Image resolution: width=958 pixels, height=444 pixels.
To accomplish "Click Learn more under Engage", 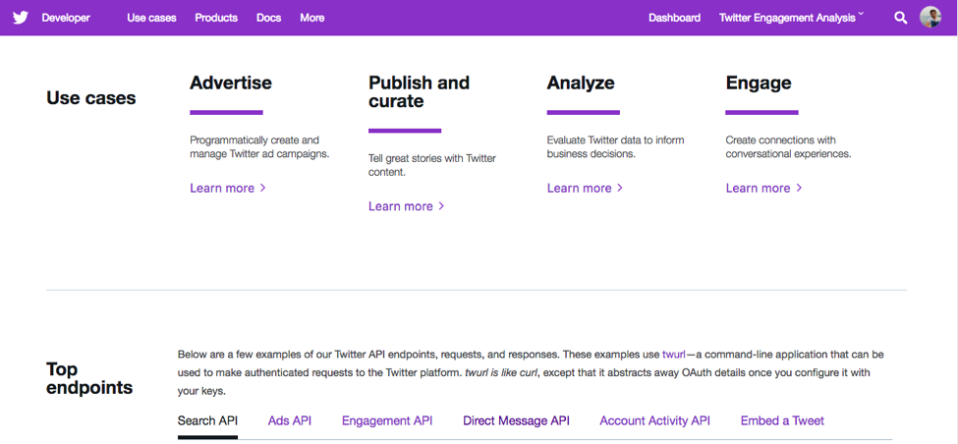I will click(763, 188).
